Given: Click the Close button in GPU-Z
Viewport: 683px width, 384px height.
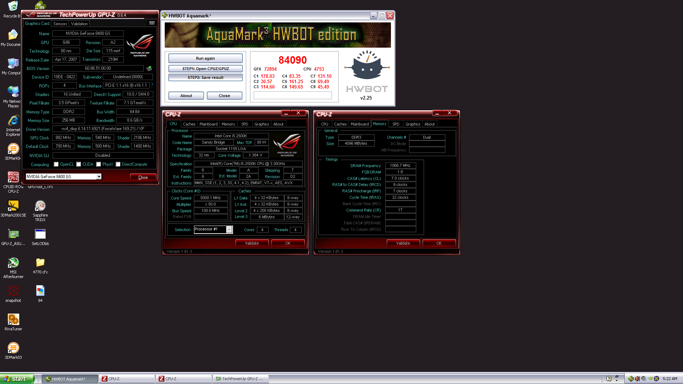Looking at the screenshot, I should [x=143, y=177].
